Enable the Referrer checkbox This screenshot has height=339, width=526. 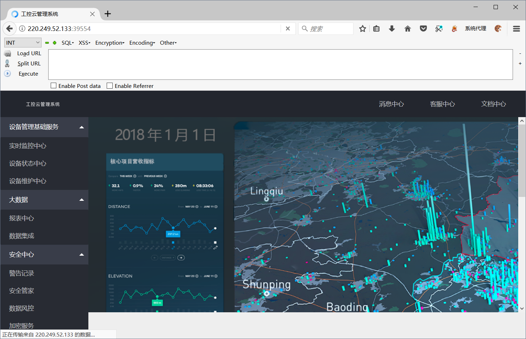click(109, 85)
